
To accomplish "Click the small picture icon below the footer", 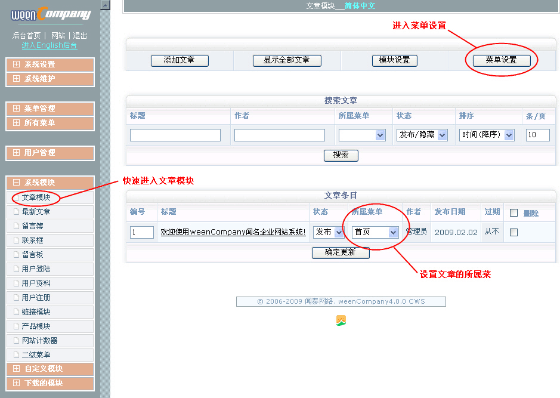I will pyautogui.click(x=341, y=320).
